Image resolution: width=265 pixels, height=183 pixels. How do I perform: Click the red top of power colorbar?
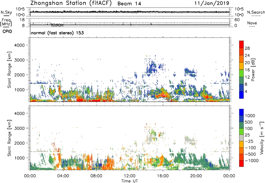241,44
